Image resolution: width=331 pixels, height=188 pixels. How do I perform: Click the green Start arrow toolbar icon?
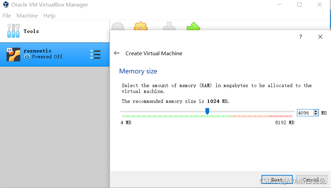click(193, 26)
